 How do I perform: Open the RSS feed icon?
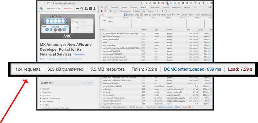click(86, 9)
